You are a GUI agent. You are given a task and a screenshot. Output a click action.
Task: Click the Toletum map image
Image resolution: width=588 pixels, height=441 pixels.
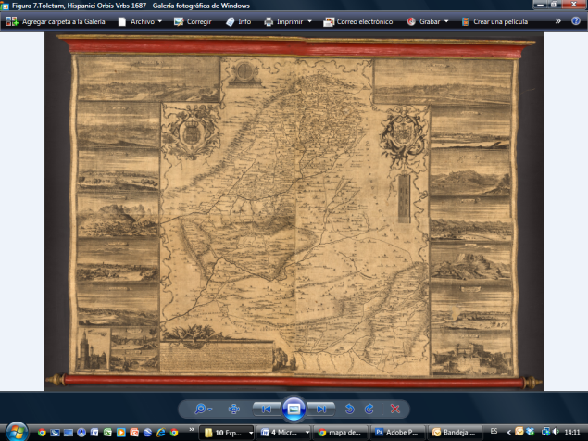coord(294,211)
